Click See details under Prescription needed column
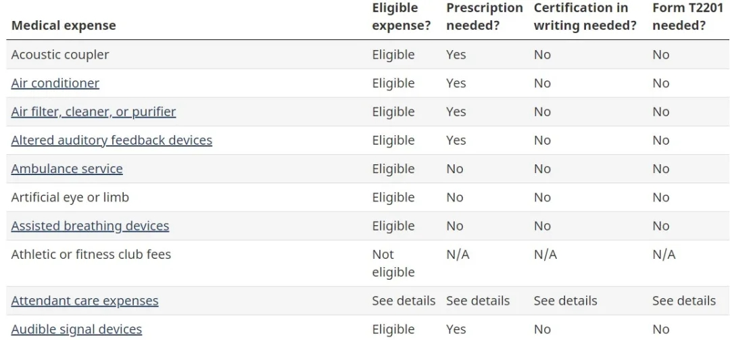Image resolution: width=730 pixels, height=340 pixels. (477, 300)
